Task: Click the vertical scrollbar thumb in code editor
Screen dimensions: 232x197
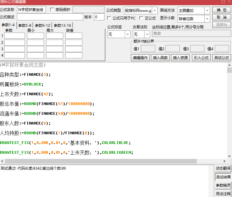Action: tap(229, 70)
